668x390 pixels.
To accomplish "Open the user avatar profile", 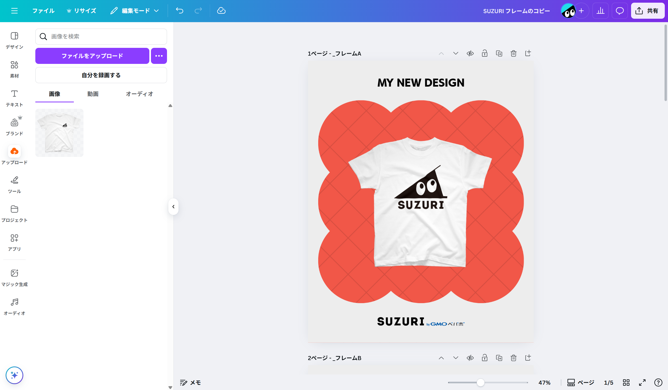I will (568, 11).
